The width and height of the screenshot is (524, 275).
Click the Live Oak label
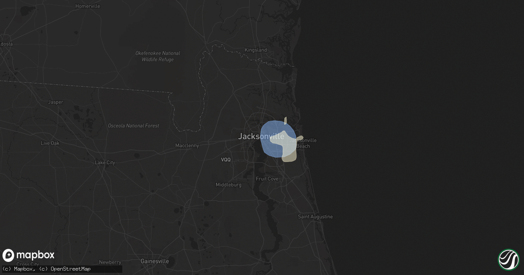click(51, 143)
